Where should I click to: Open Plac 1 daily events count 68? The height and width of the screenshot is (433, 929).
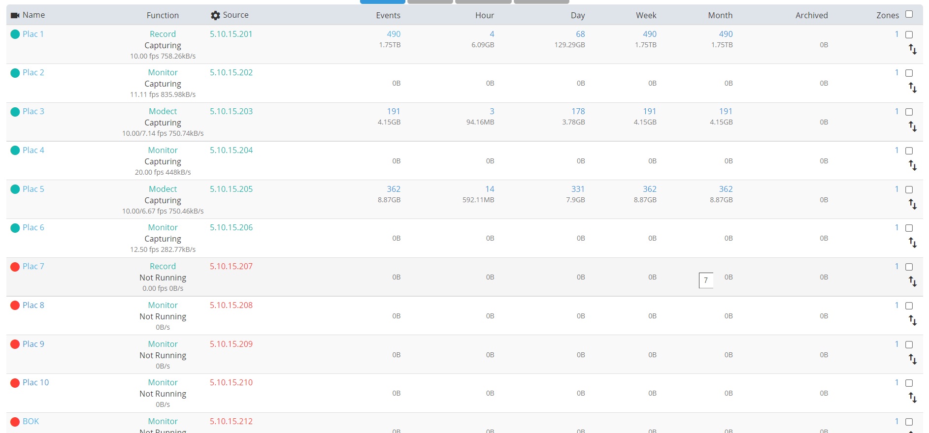click(x=580, y=34)
